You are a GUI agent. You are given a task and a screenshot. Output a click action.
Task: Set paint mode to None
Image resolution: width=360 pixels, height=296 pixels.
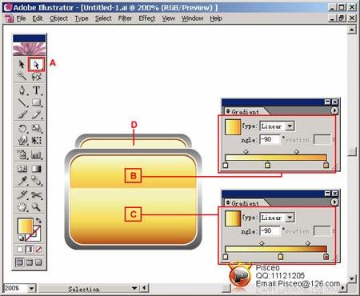tap(38, 250)
